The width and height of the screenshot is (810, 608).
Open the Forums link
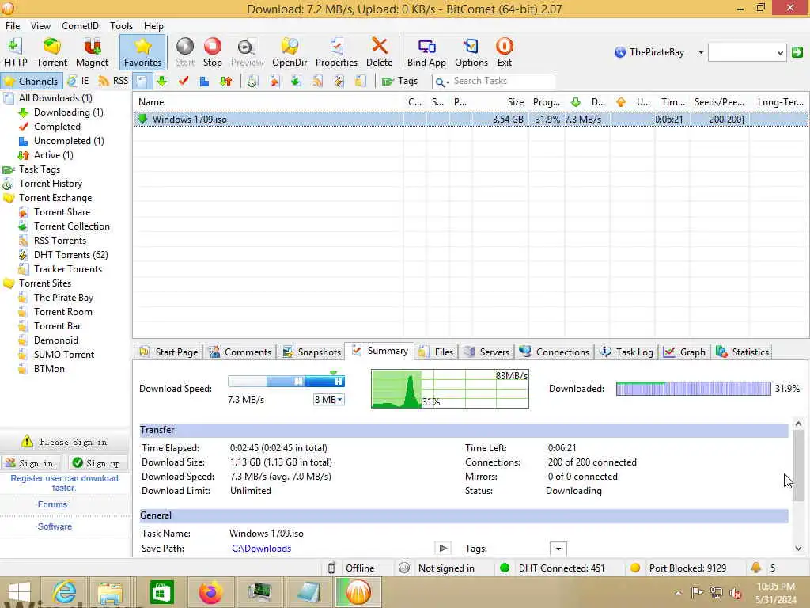click(52, 504)
